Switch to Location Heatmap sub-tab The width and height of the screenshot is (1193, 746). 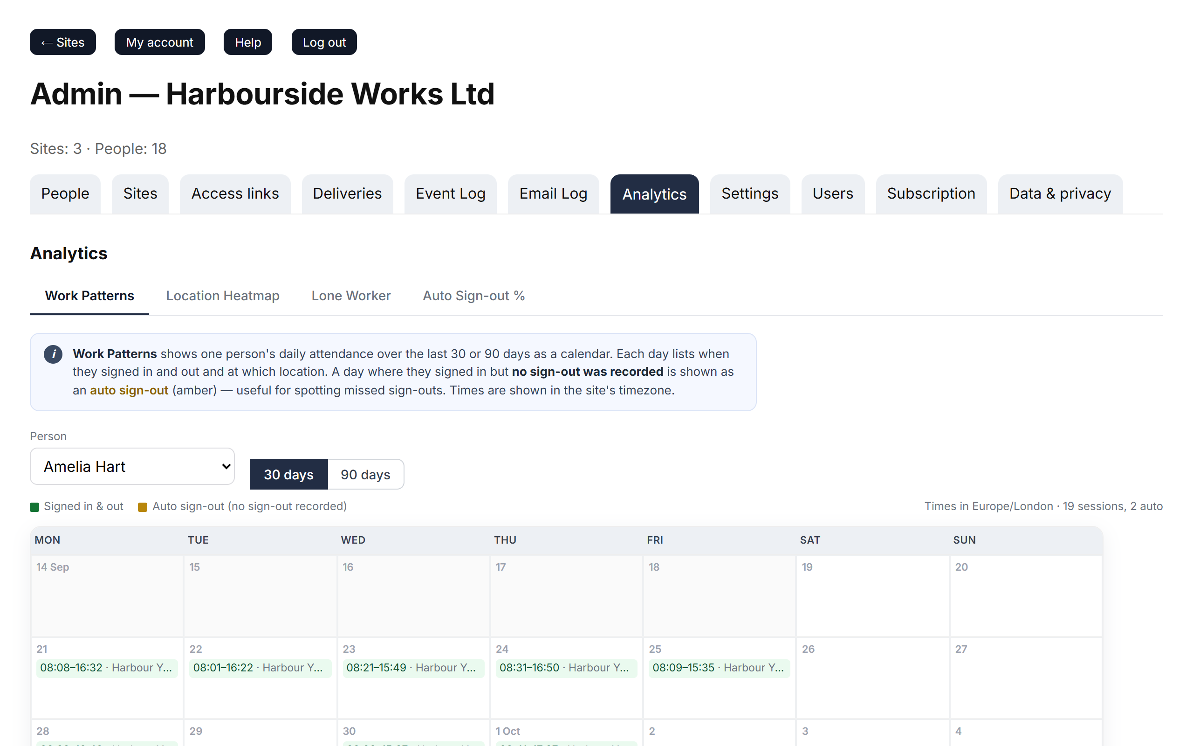point(223,296)
